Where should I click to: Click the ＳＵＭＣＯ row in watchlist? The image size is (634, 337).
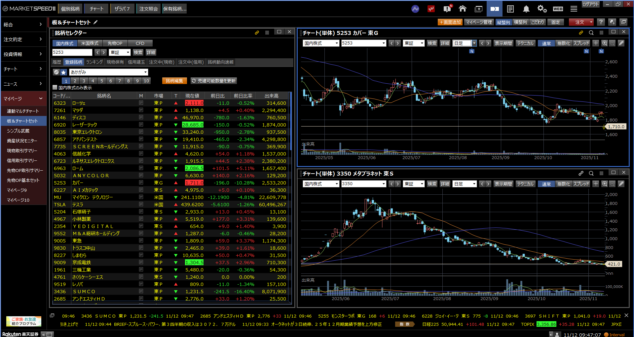(x=170, y=292)
